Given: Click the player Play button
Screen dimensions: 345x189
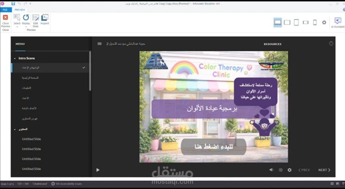Looking at the screenshot, I should 98,170.
